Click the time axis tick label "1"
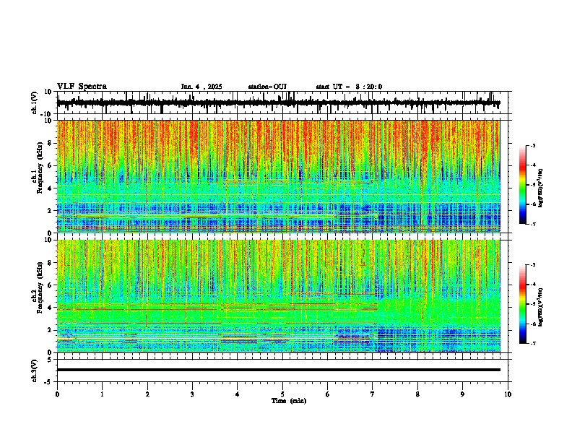 click(102, 394)
